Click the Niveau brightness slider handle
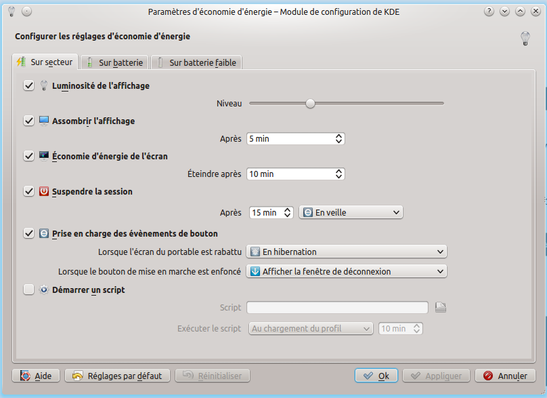The height and width of the screenshot is (398, 547). [310, 104]
